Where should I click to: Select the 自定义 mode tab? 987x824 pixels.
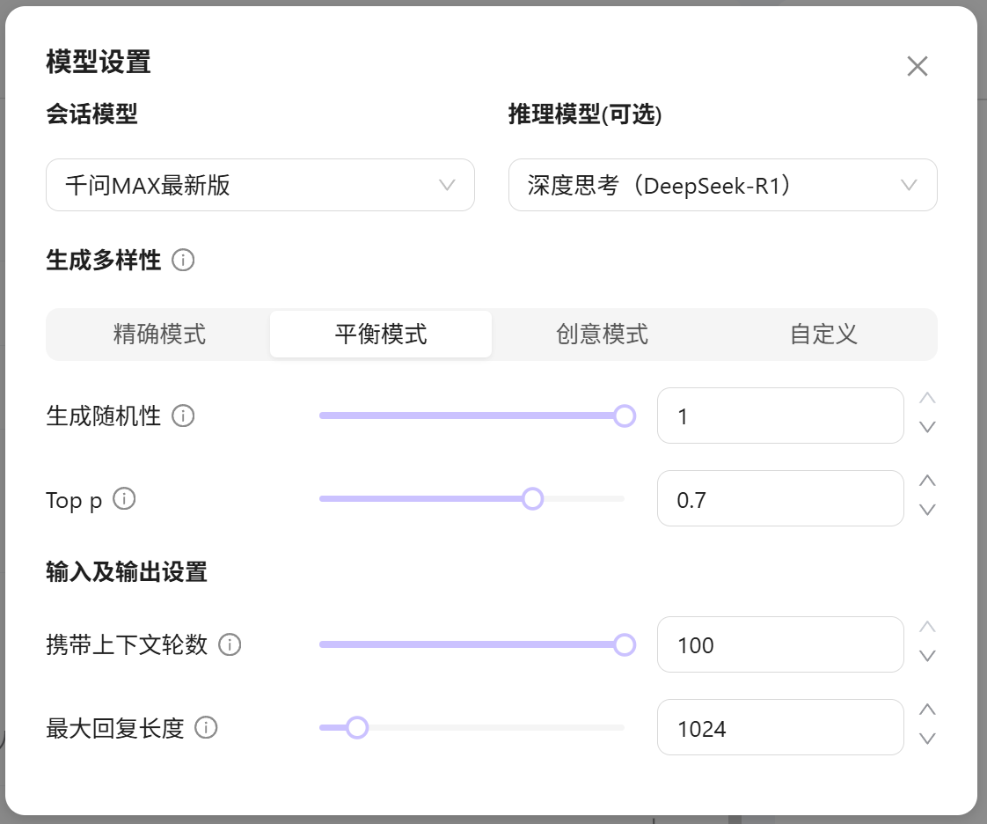pos(823,335)
